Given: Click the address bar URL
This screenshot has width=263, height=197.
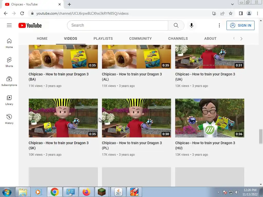Looking at the screenshot, I should tap(82, 13).
